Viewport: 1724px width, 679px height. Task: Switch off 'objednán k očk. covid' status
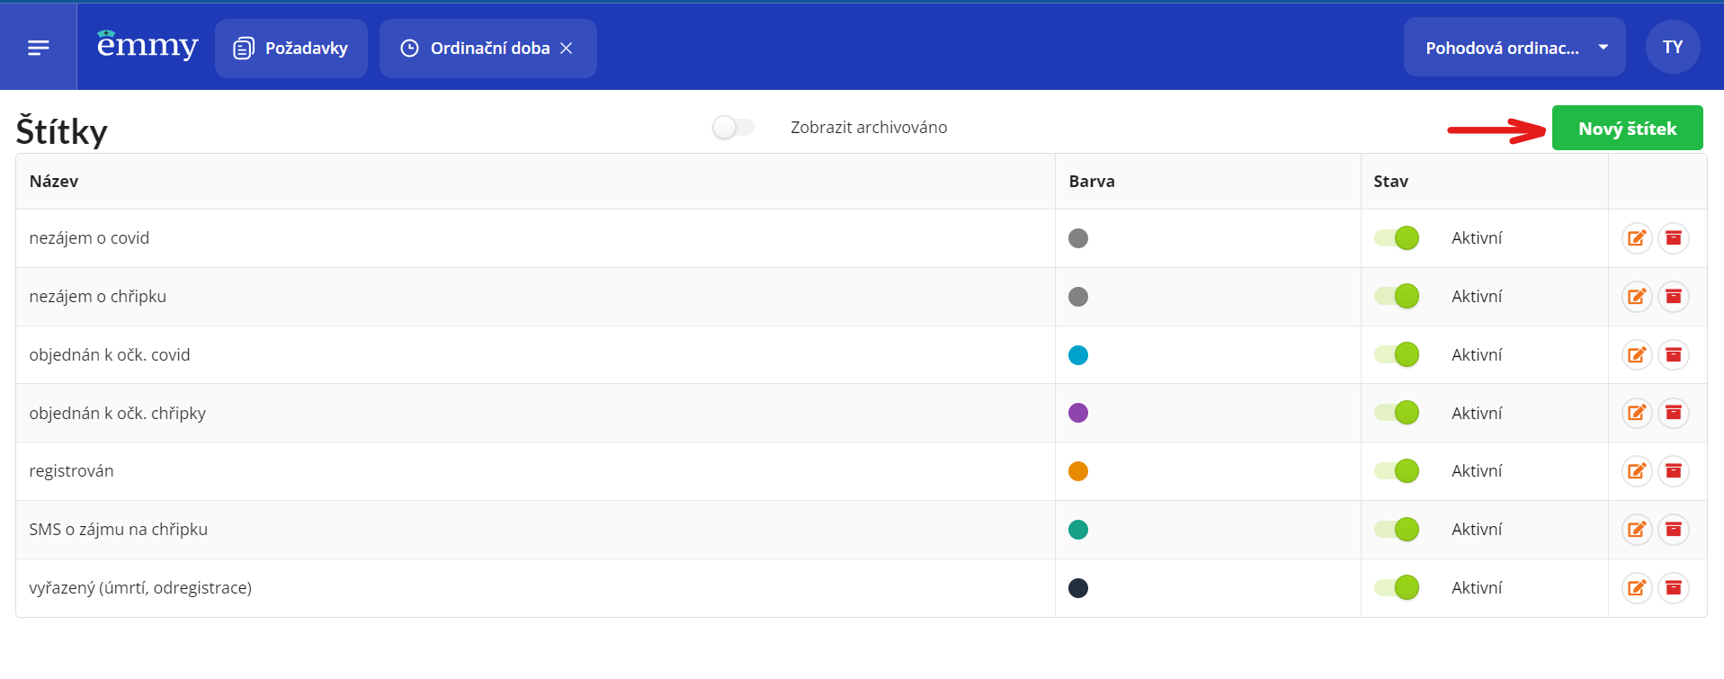[x=1397, y=355]
